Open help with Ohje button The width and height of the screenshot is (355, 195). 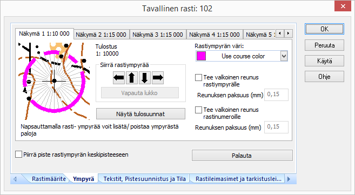(324, 77)
